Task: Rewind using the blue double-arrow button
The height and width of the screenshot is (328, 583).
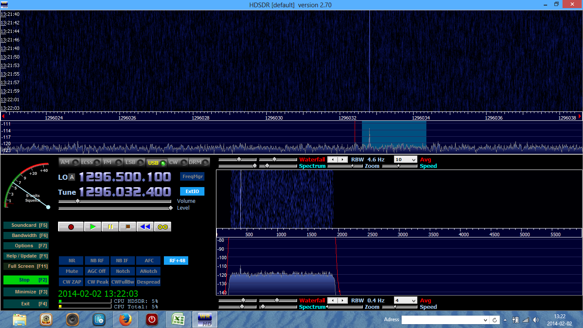Action: [145, 227]
